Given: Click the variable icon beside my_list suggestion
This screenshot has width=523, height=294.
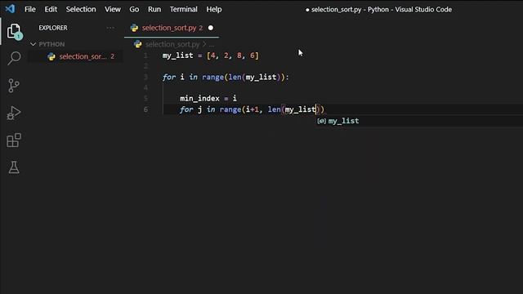Looking at the screenshot, I should (x=321, y=121).
